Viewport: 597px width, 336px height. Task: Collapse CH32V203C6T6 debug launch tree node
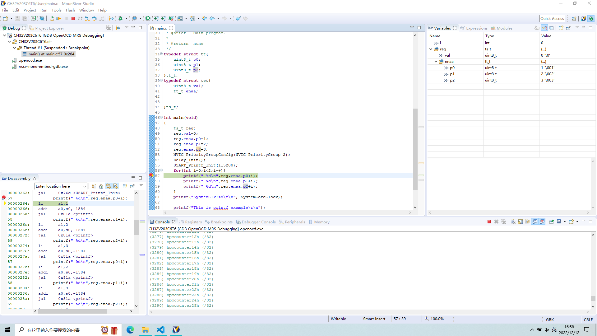point(4,35)
